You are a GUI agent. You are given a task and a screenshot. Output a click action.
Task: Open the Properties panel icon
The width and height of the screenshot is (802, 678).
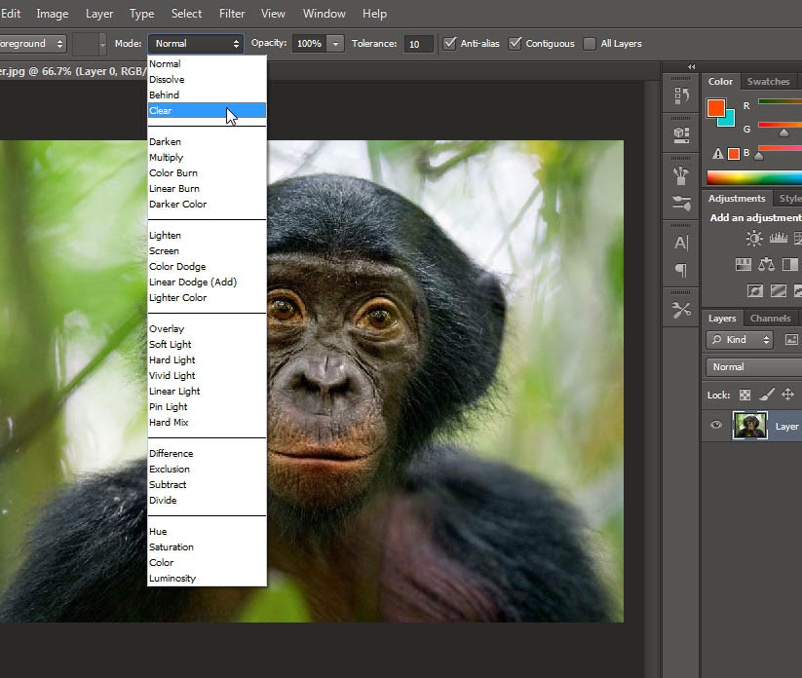click(681, 135)
